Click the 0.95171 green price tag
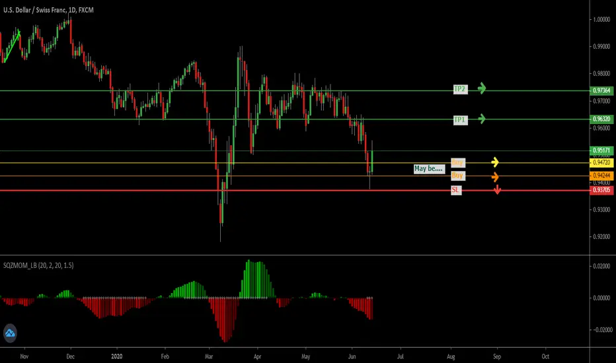This screenshot has height=363, width=616. pyautogui.click(x=601, y=150)
